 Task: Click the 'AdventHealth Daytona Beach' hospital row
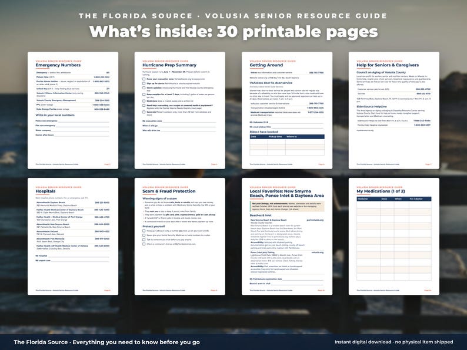73,204
